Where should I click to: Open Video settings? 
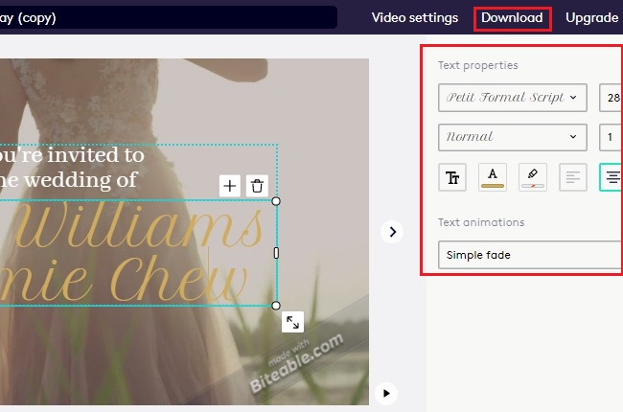[414, 18]
